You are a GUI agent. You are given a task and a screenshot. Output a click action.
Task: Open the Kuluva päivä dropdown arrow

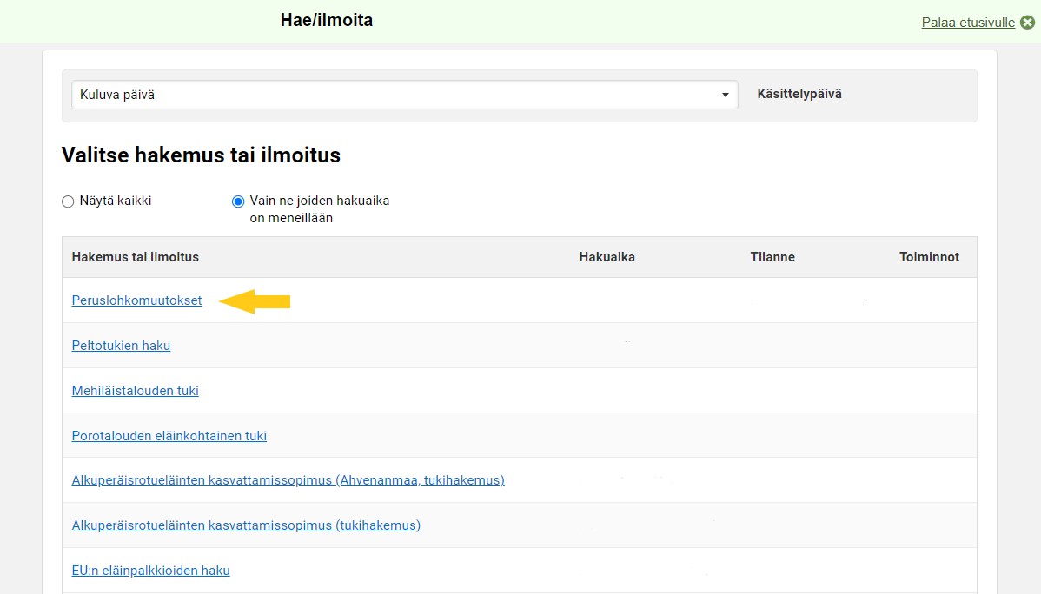pos(725,95)
